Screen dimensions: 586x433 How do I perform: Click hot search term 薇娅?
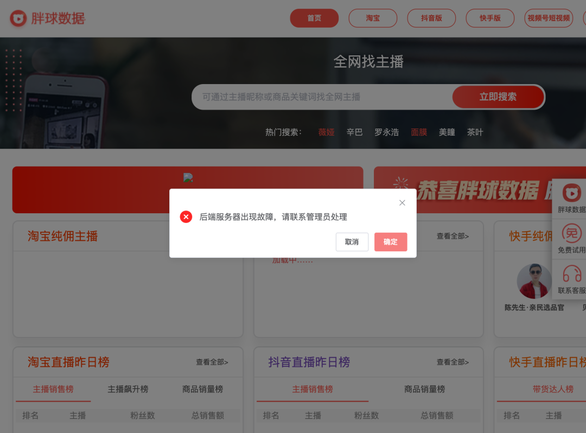[326, 132]
